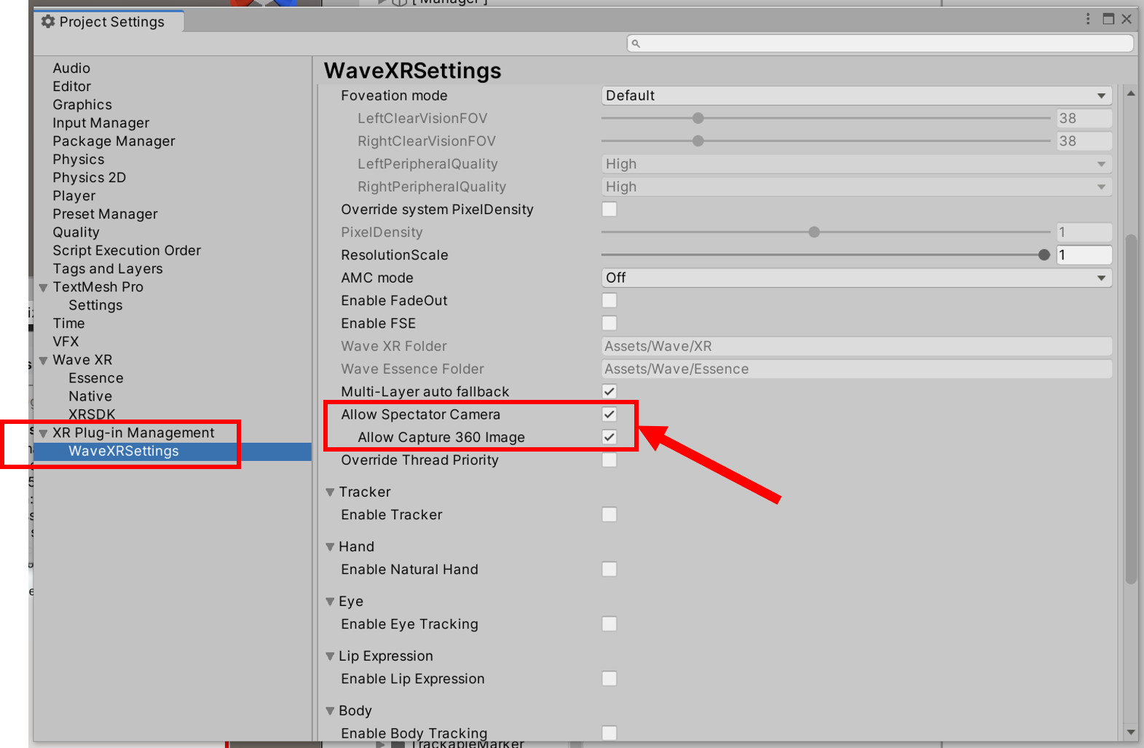Screen dimensions: 1144x748
Task: Maximize the Project Settings window
Action: (1108, 19)
